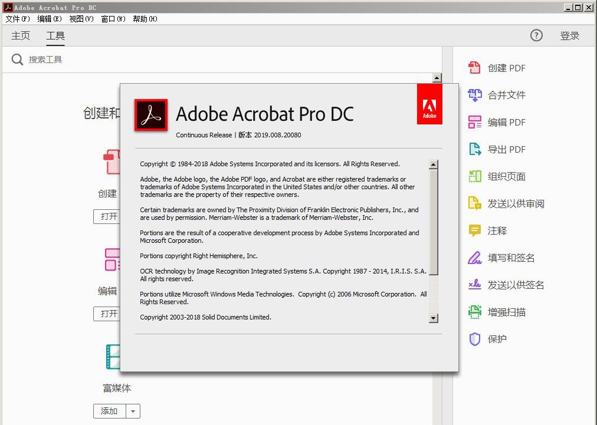Click the 'Adobe Acrobat Pro DC' dialog heading

coord(265,114)
